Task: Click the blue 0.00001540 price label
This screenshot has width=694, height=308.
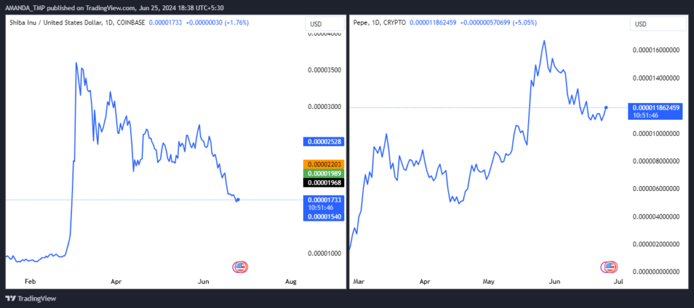Action: coord(323,217)
